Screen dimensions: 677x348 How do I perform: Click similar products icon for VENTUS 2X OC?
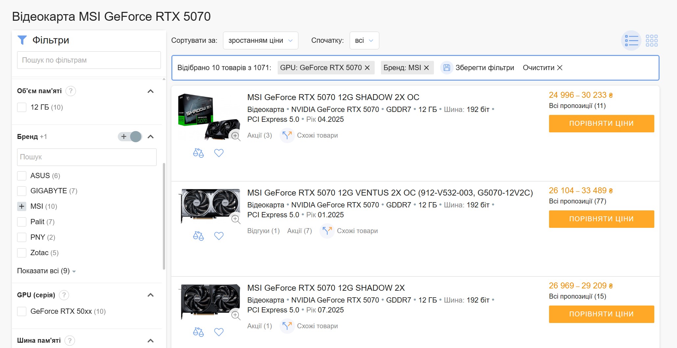327,231
